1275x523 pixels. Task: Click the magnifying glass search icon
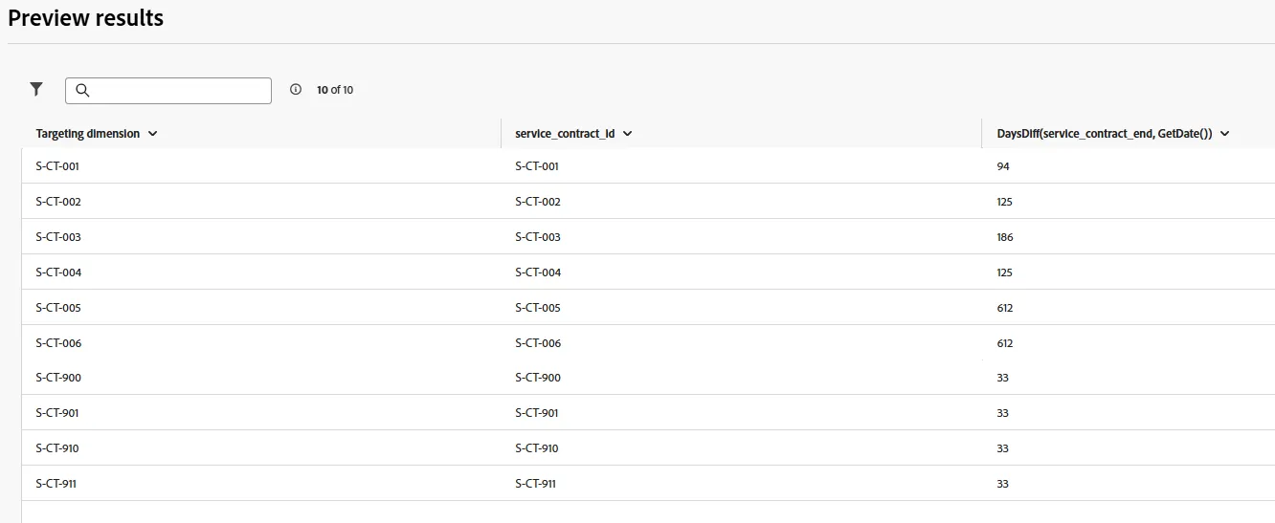coord(82,90)
